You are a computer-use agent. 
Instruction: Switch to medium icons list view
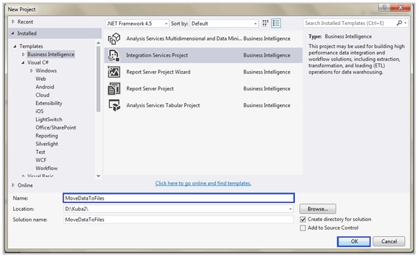coord(276,24)
